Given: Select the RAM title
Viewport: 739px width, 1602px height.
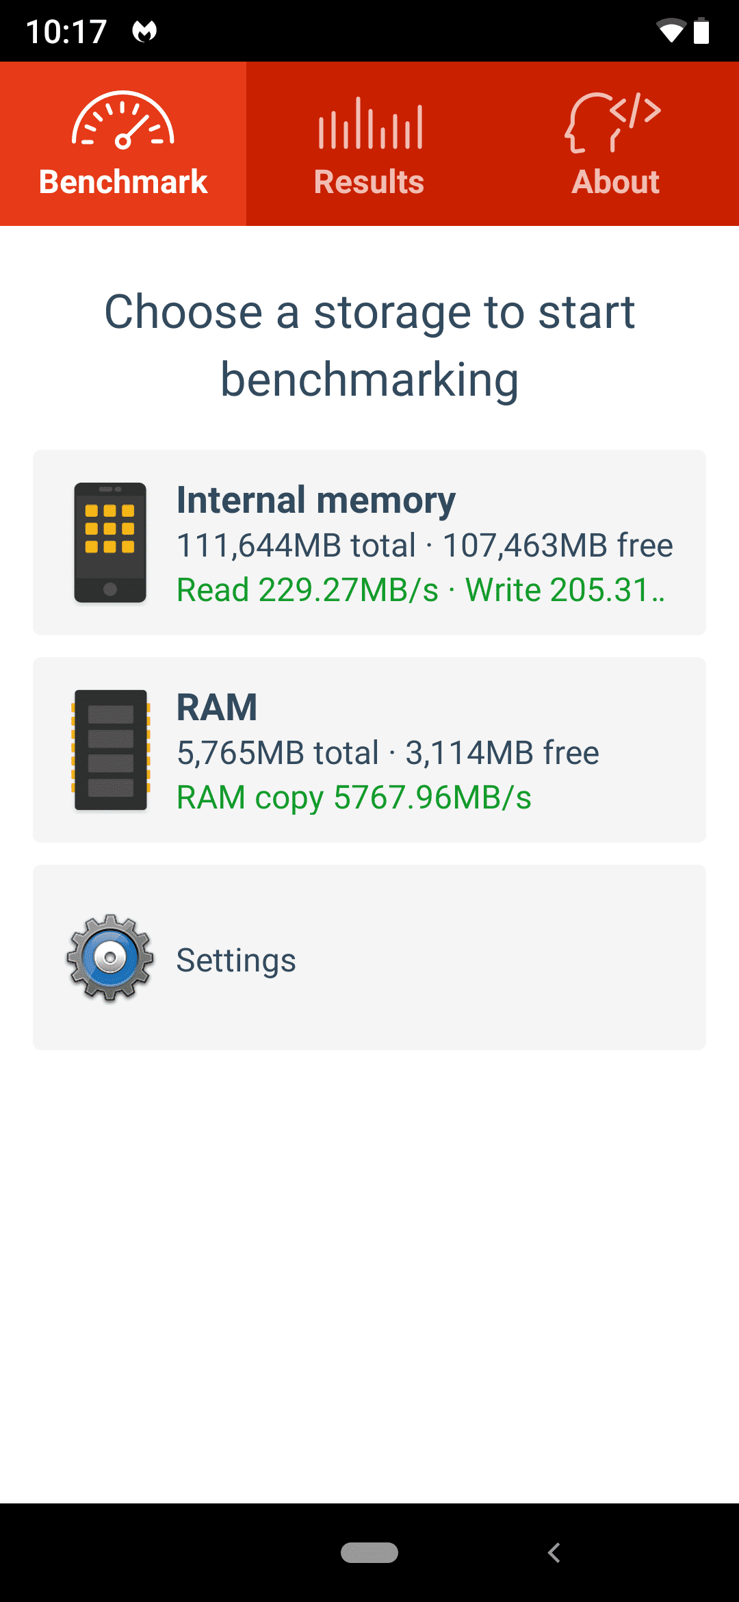Looking at the screenshot, I should click(x=217, y=707).
